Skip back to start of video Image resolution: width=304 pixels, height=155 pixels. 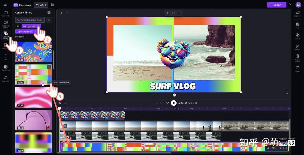click(156, 103)
